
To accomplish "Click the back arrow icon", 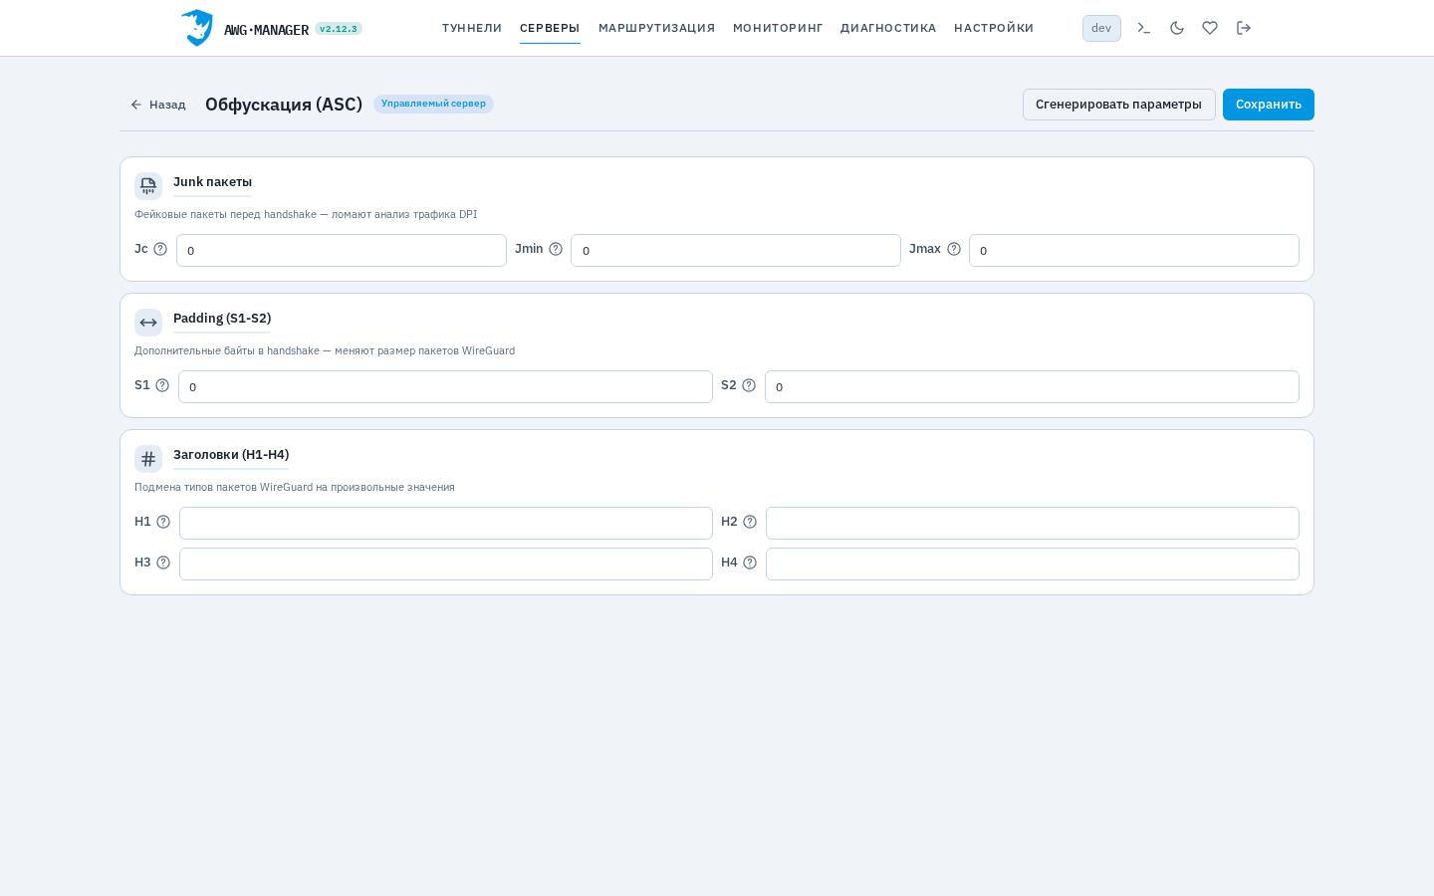I will point(136,105).
